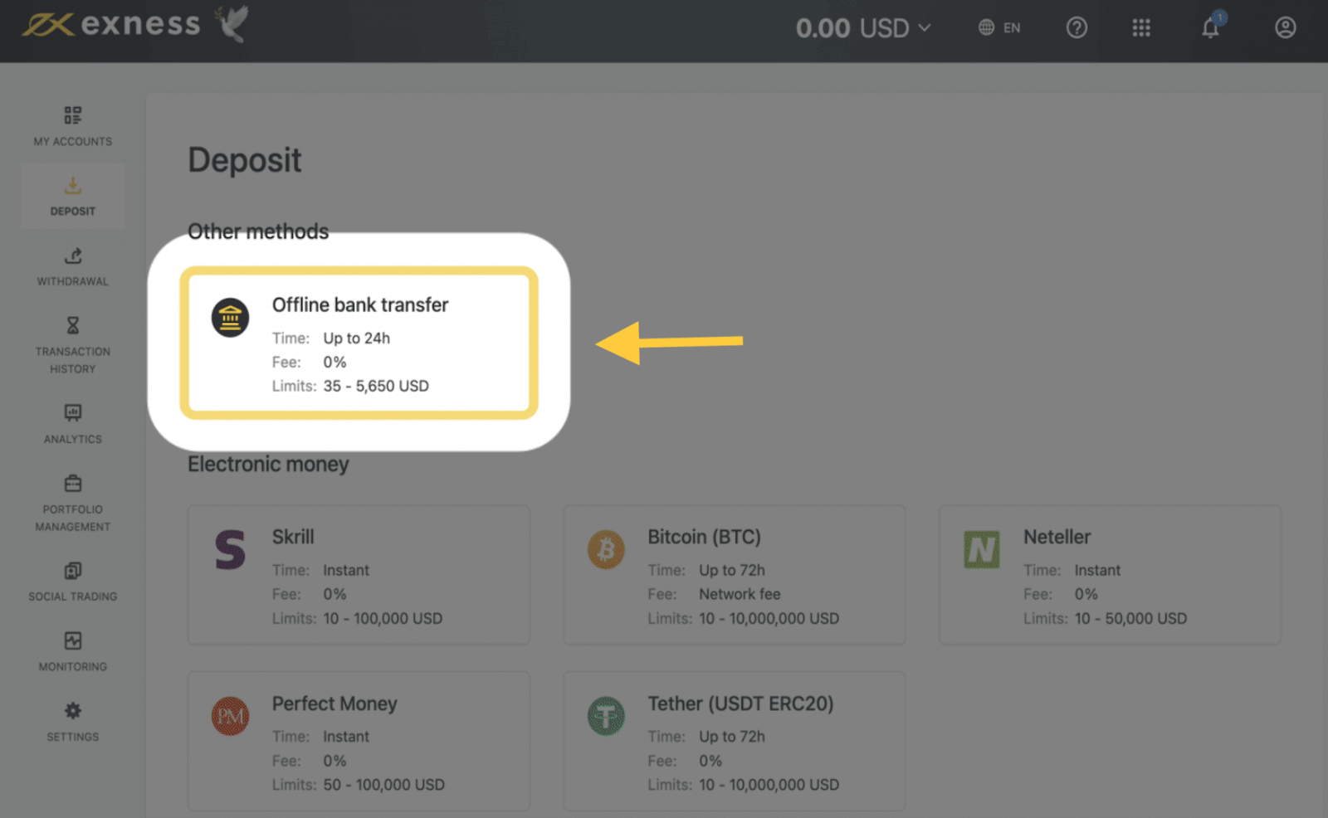Select Deposit in the sidebar

point(73,197)
